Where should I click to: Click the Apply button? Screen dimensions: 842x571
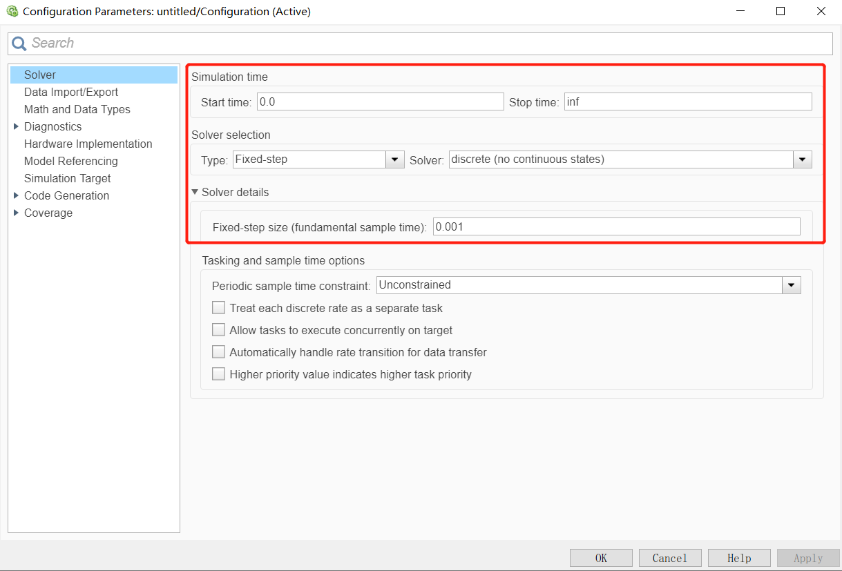coord(808,558)
